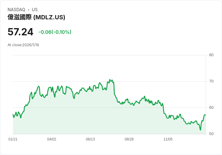This screenshot has width=222, height=155.
Task: Click the lowest dip near chart end
Action: (x=200, y=130)
